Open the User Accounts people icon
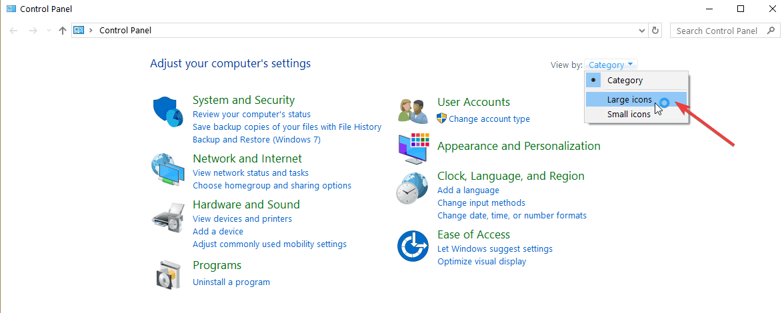 coord(413,111)
